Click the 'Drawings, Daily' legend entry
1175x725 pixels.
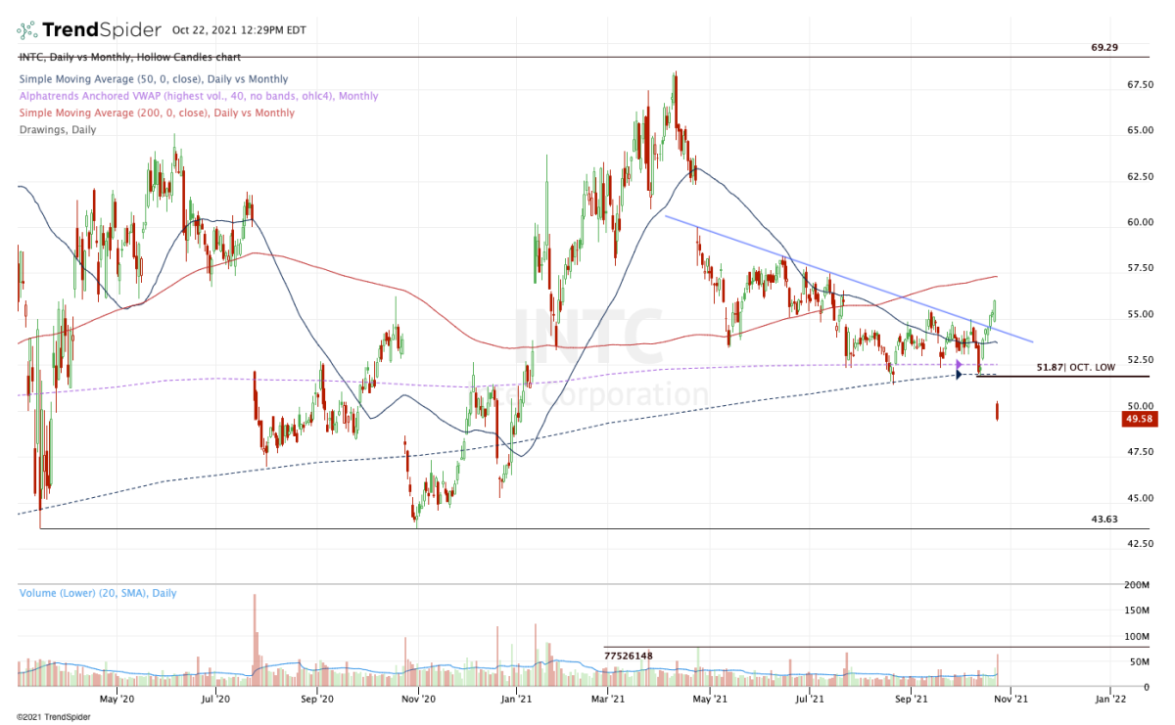(x=57, y=129)
